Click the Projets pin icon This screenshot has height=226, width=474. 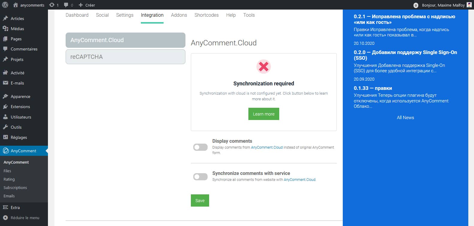coord(5,59)
